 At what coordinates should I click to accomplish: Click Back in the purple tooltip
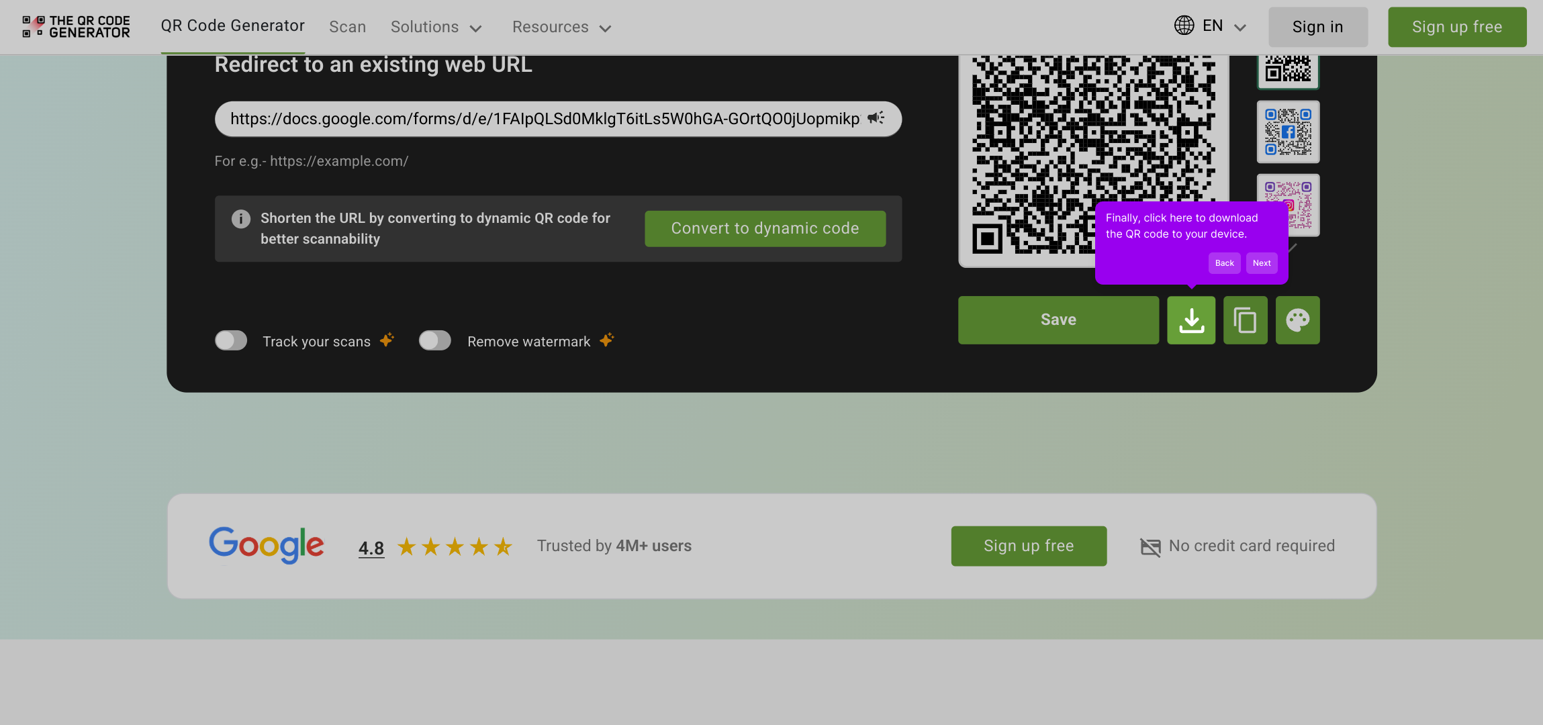click(x=1224, y=263)
